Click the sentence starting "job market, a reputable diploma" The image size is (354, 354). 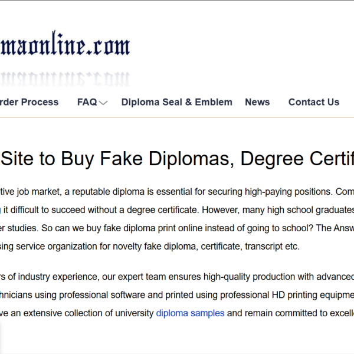(x=88, y=191)
